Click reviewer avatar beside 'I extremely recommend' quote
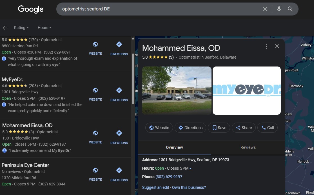Screen dimensions: 314x195 (5, 150)
